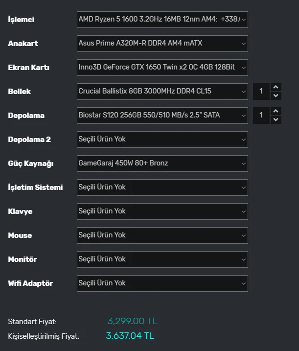Open the Mouse selection dropdown
299x351 pixels.
tap(162, 235)
